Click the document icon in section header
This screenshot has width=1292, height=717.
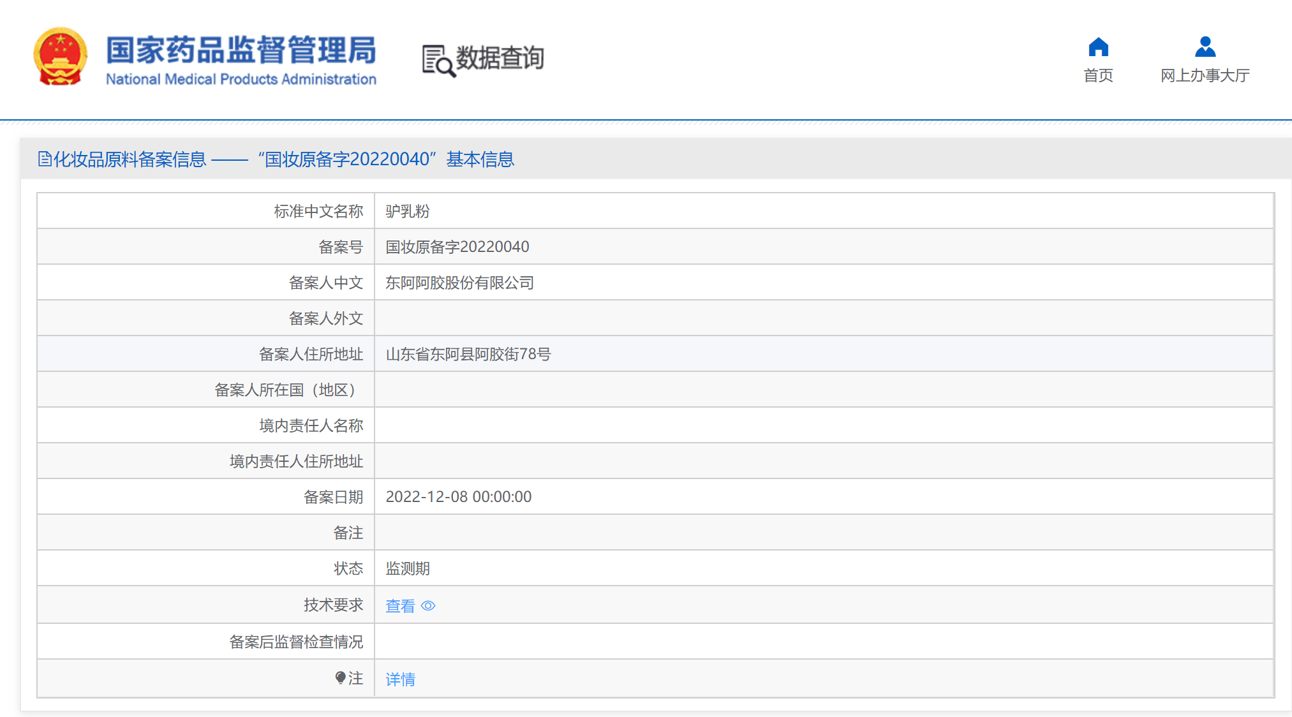tap(45, 159)
